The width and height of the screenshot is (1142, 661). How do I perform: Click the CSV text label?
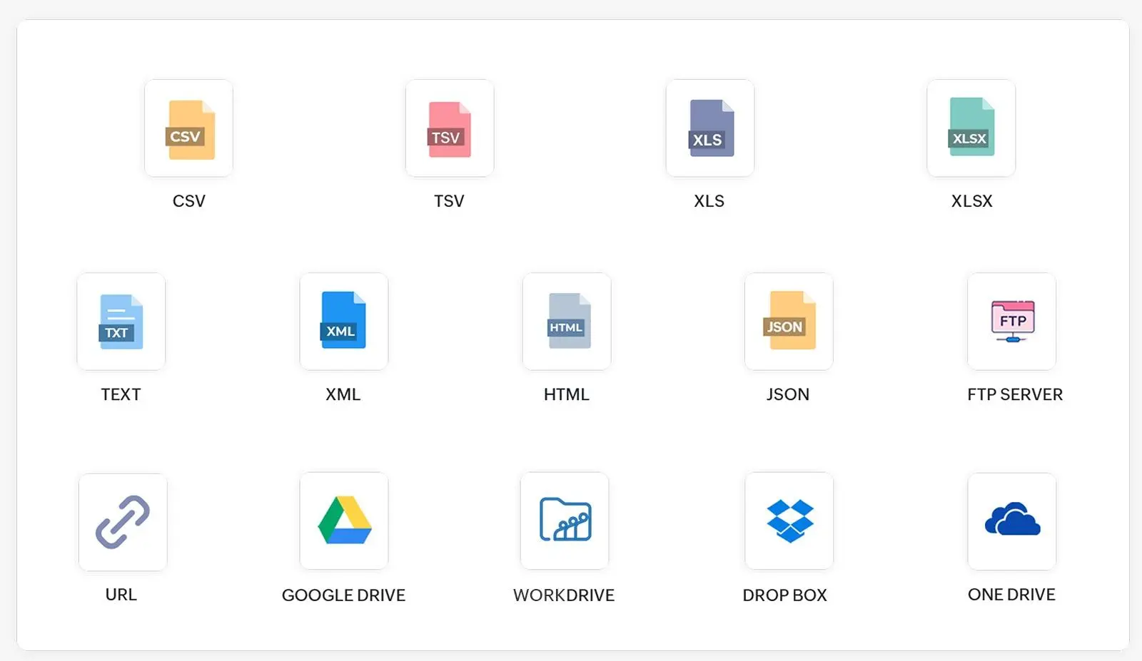click(x=189, y=201)
